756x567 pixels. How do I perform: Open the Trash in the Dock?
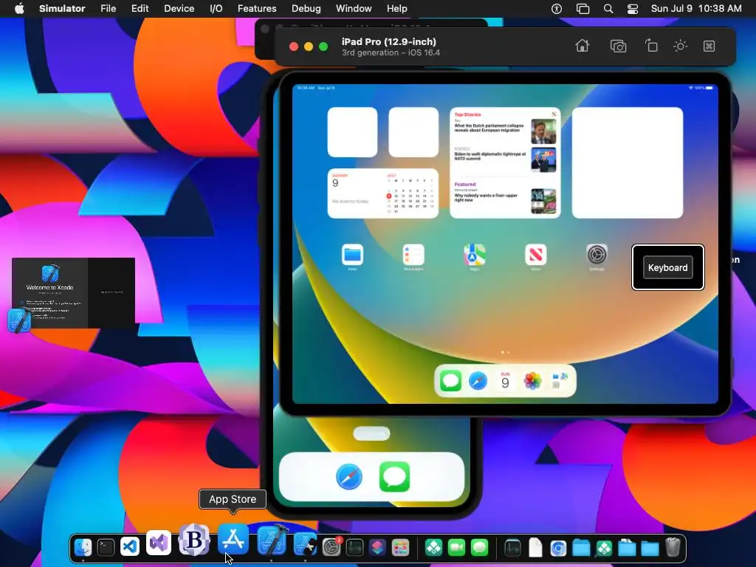(673, 547)
